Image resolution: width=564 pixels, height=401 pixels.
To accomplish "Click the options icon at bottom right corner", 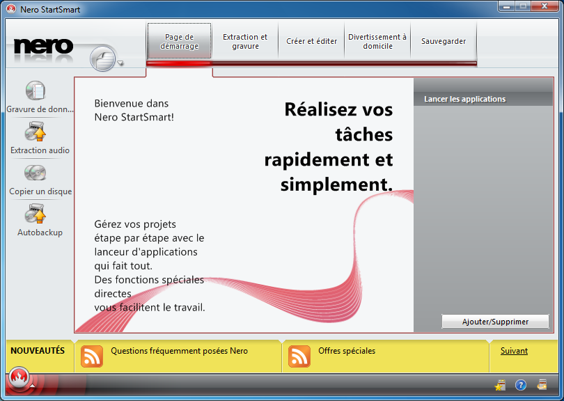I will pos(542,385).
